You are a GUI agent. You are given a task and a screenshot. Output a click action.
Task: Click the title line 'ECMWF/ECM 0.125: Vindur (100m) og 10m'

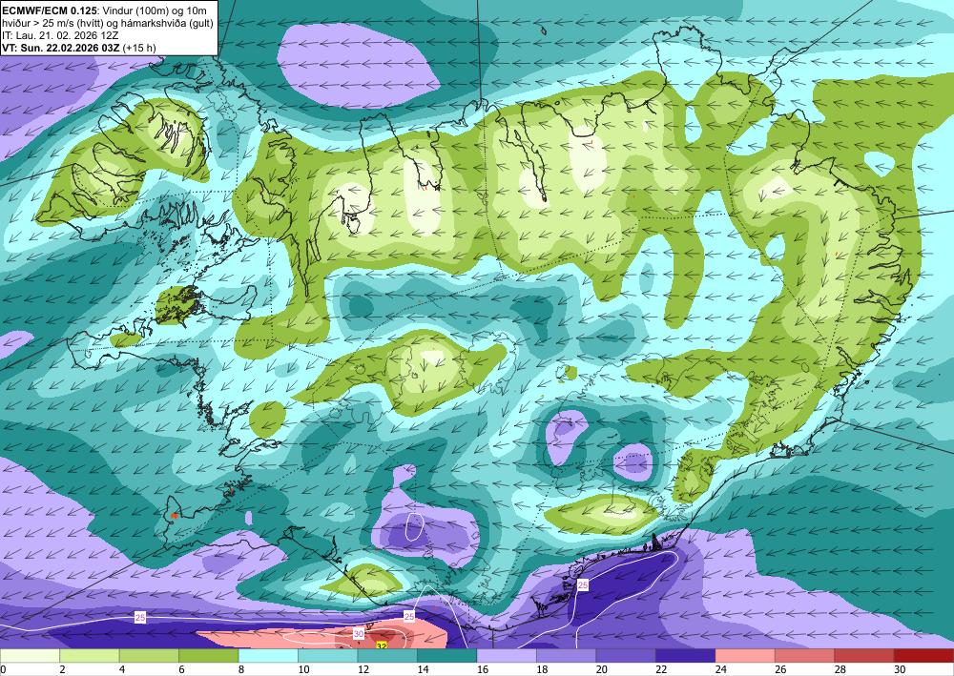[104, 10]
